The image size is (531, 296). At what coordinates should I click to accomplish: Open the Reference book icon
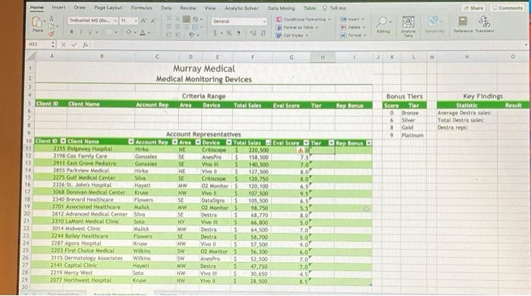tap(463, 21)
